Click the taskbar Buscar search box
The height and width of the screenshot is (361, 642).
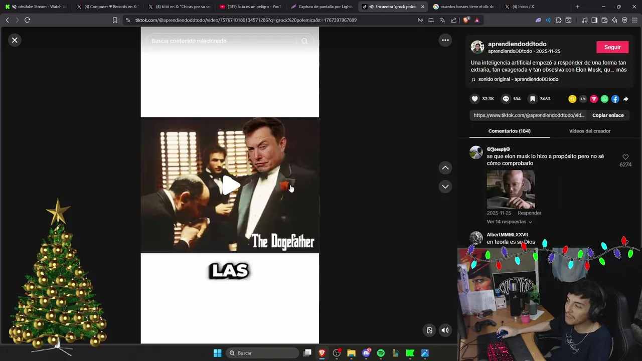coord(262,353)
